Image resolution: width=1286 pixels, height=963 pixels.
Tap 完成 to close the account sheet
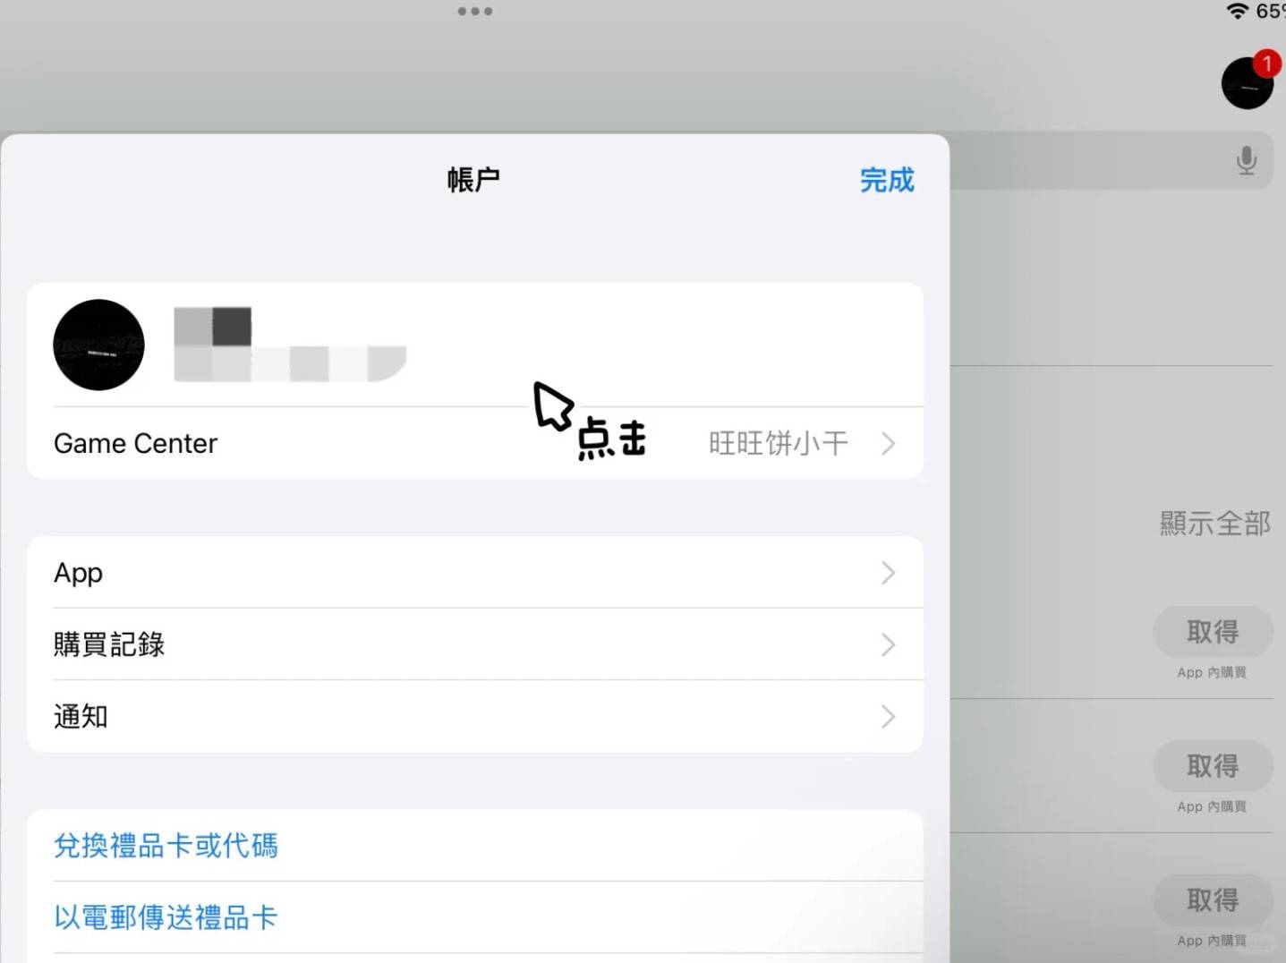click(887, 180)
